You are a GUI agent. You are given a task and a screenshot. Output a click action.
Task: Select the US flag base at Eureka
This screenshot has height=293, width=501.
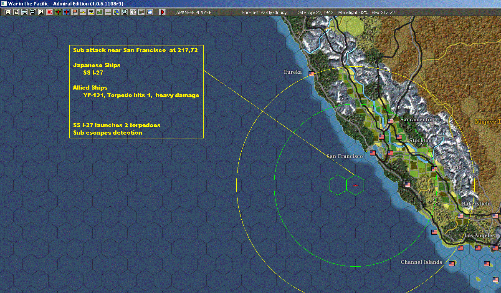point(311,73)
